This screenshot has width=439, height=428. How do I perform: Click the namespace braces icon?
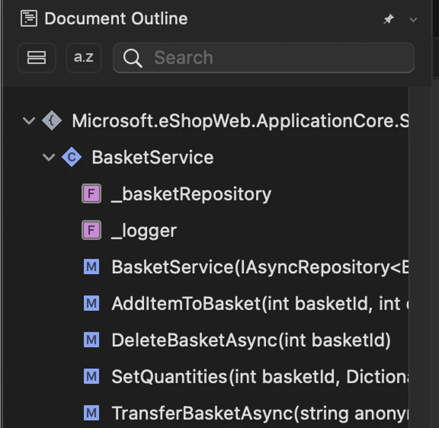click(52, 121)
